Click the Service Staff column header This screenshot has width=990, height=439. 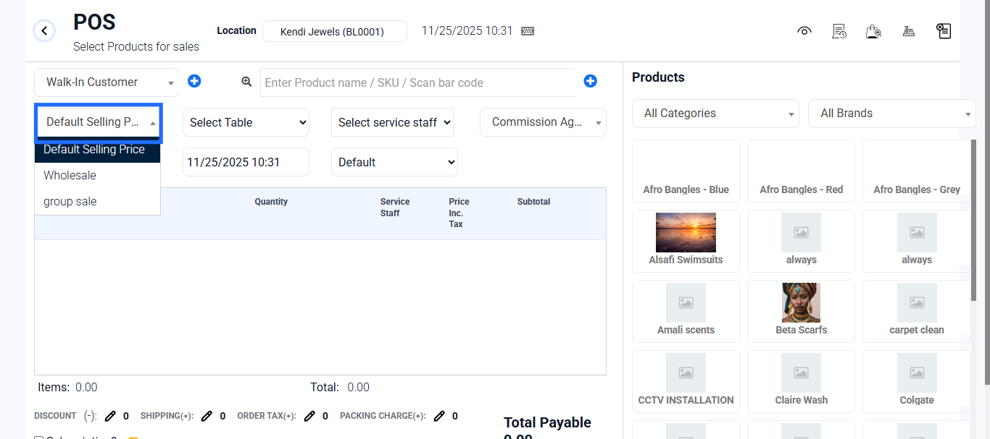point(395,208)
